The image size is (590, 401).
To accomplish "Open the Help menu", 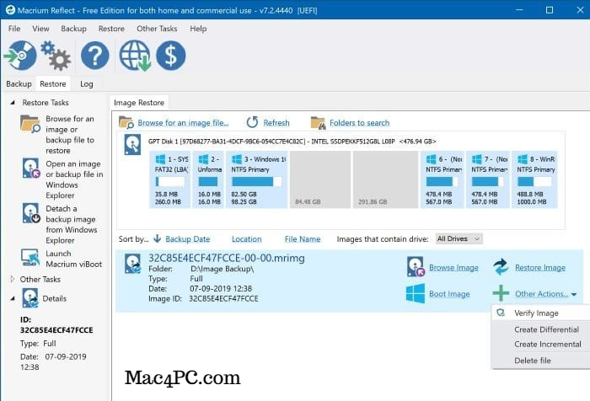I will tap(198, 29).
